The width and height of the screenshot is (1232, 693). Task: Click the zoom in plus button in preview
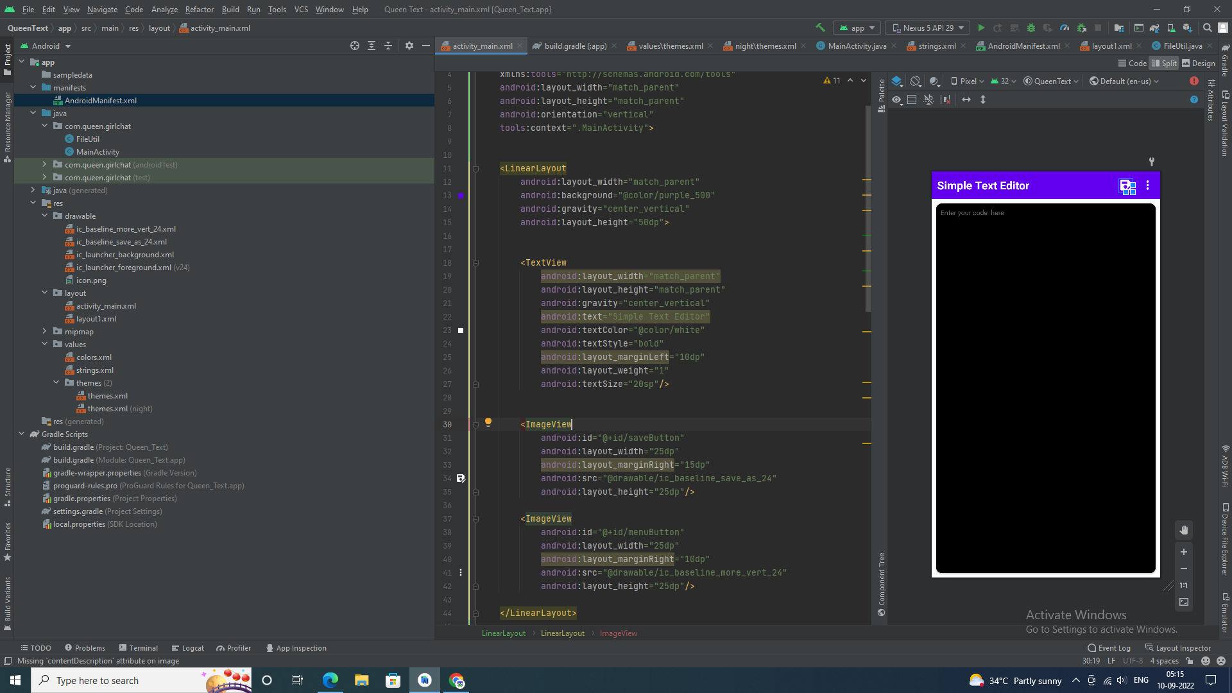pyautogui.click(x=1184, y=552)
